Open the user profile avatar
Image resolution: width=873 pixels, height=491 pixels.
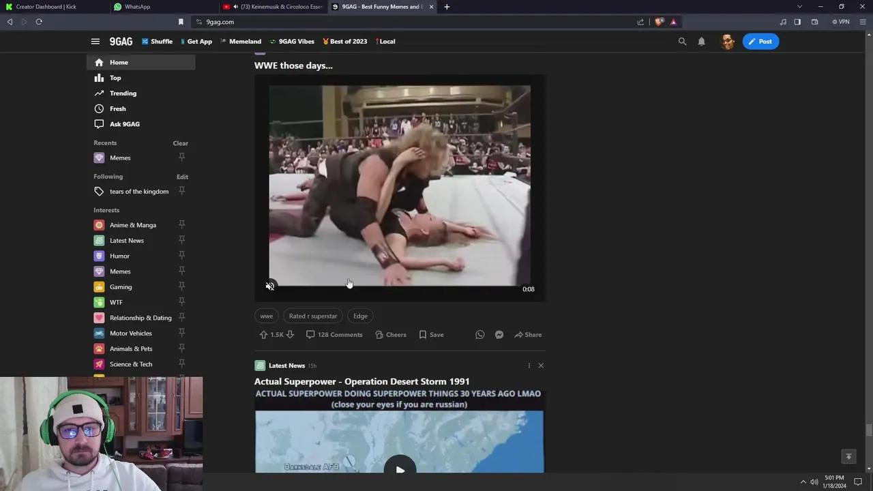(728, 42)
